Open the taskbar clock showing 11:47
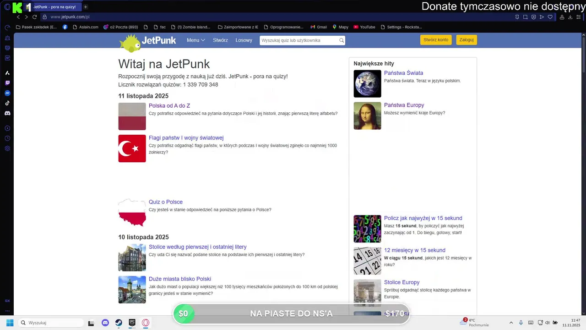 click(x=571, y=323)
